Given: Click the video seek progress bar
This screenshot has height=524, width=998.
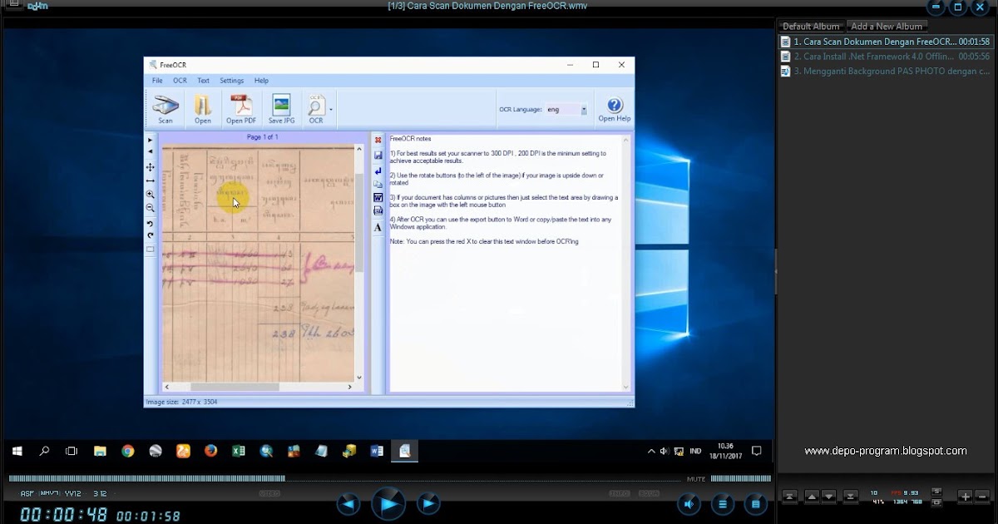Looking at the screenshot, I should (346, 478).
